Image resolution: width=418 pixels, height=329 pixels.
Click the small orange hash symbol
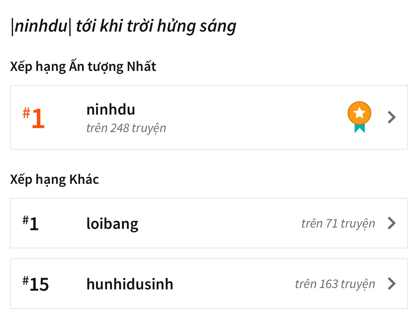pos(26,113)
